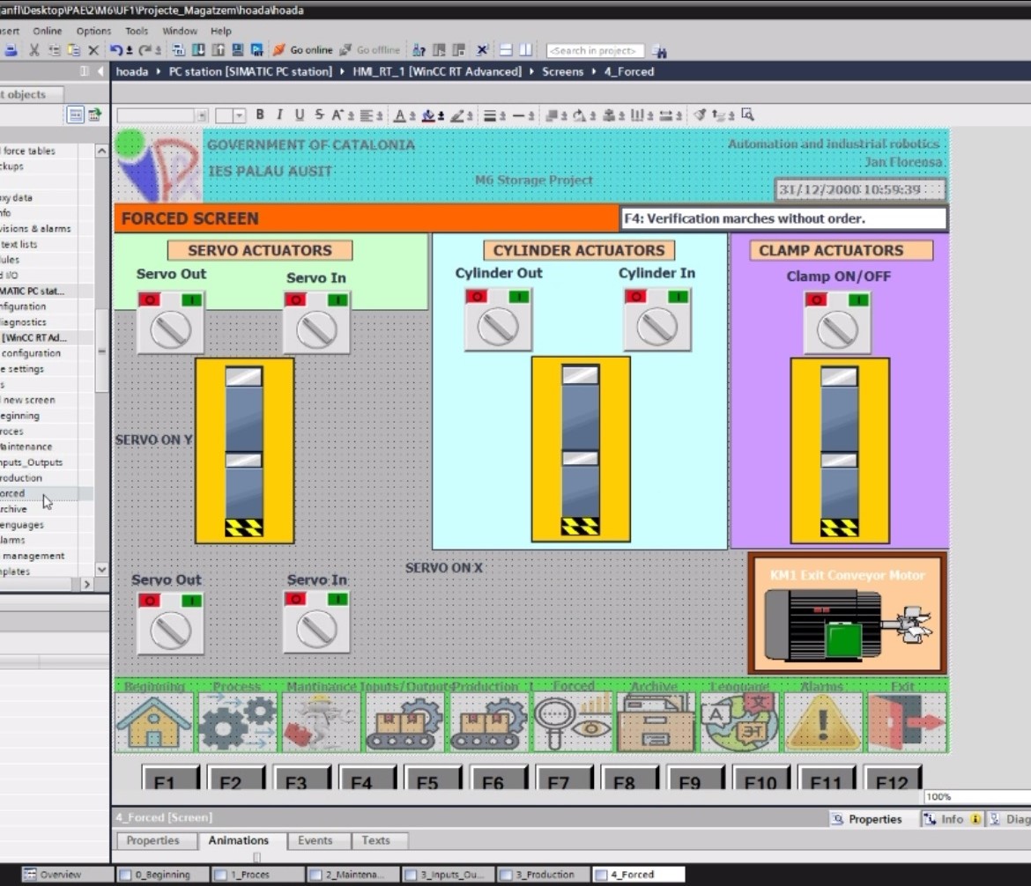Open the Options menu
Screen dimensions: 1031x886
[x=93, y=31]
